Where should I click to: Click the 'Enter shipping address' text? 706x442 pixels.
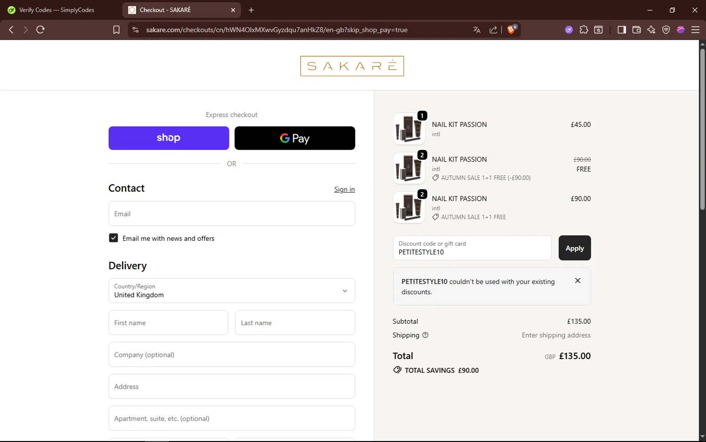tap(556, 335)
